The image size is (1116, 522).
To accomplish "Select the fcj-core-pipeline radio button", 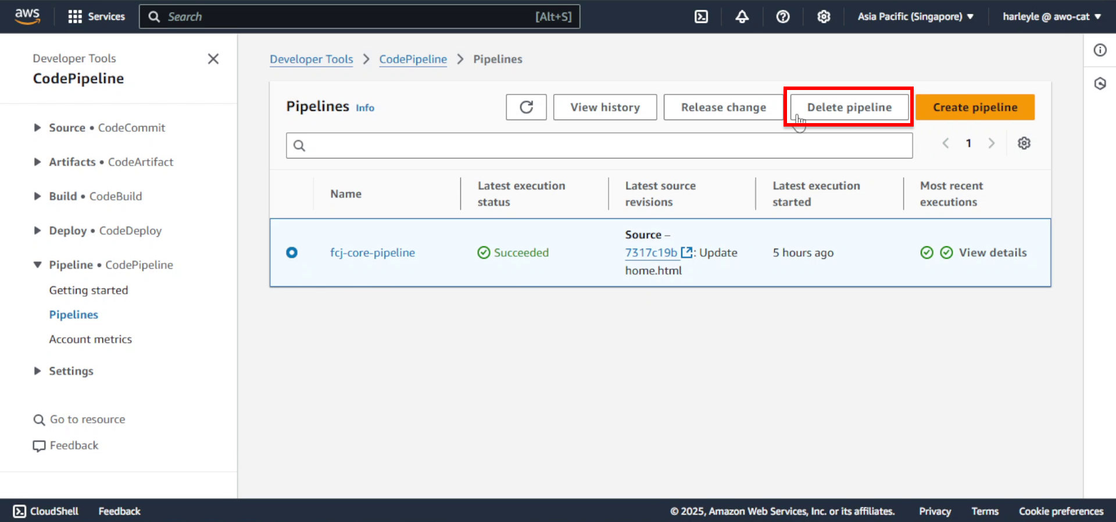I will tap(292, 253).
